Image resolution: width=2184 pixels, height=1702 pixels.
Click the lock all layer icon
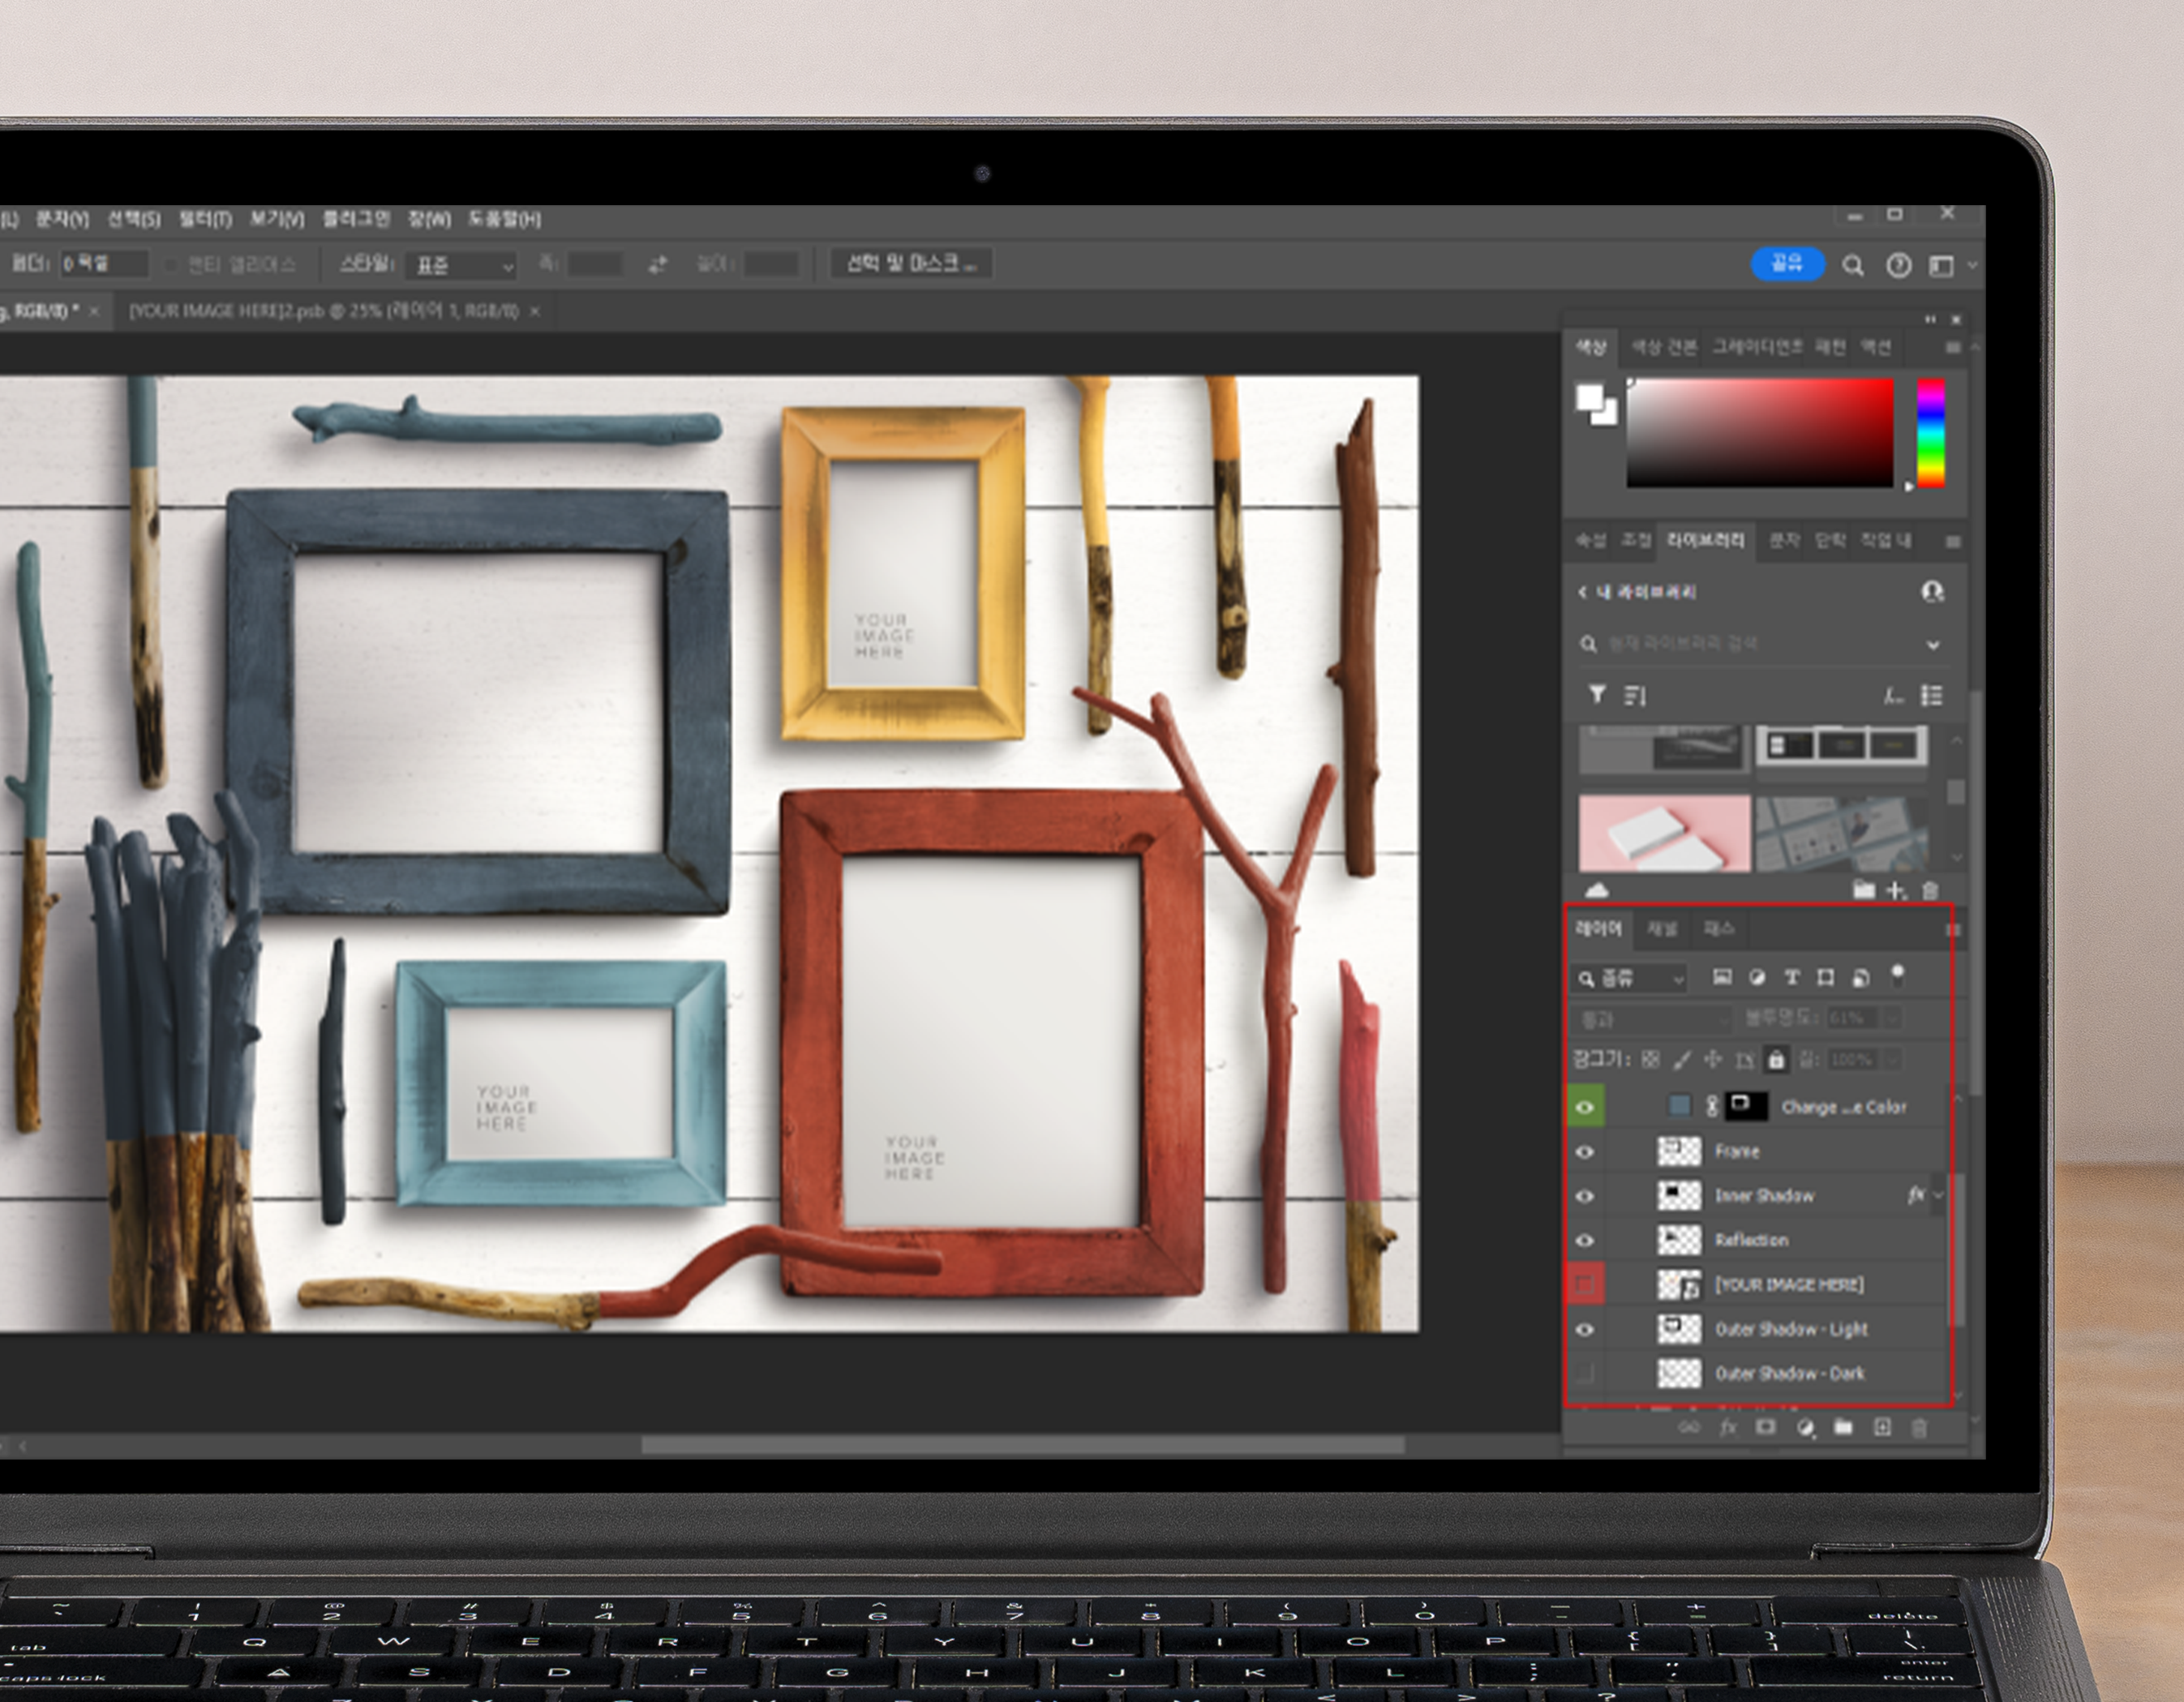click(1776, 1059)
